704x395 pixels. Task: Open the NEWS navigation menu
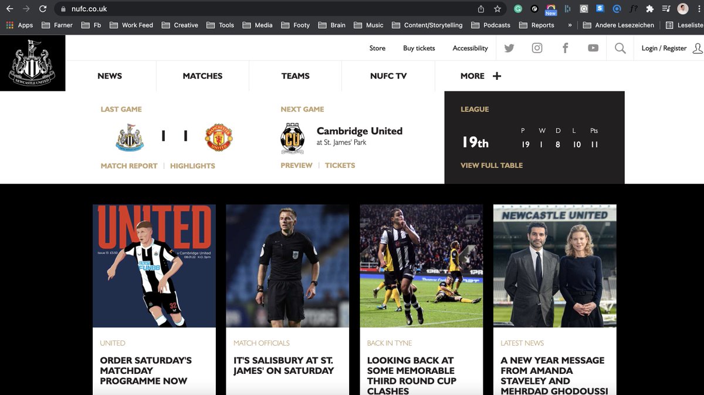tap(110, 76)
